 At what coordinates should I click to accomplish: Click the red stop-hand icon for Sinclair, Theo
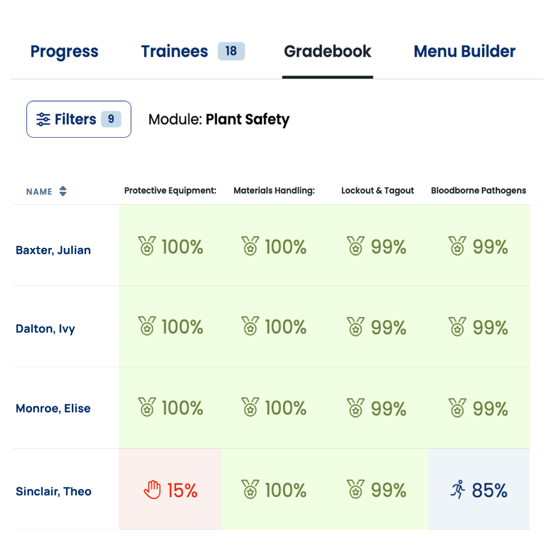152,490
